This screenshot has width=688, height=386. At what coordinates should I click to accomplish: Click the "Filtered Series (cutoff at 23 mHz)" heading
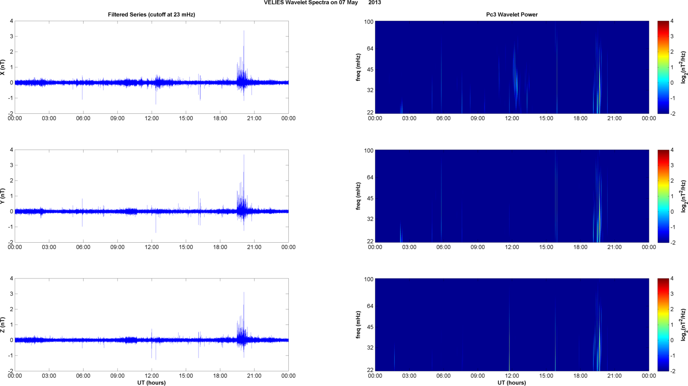151,15
